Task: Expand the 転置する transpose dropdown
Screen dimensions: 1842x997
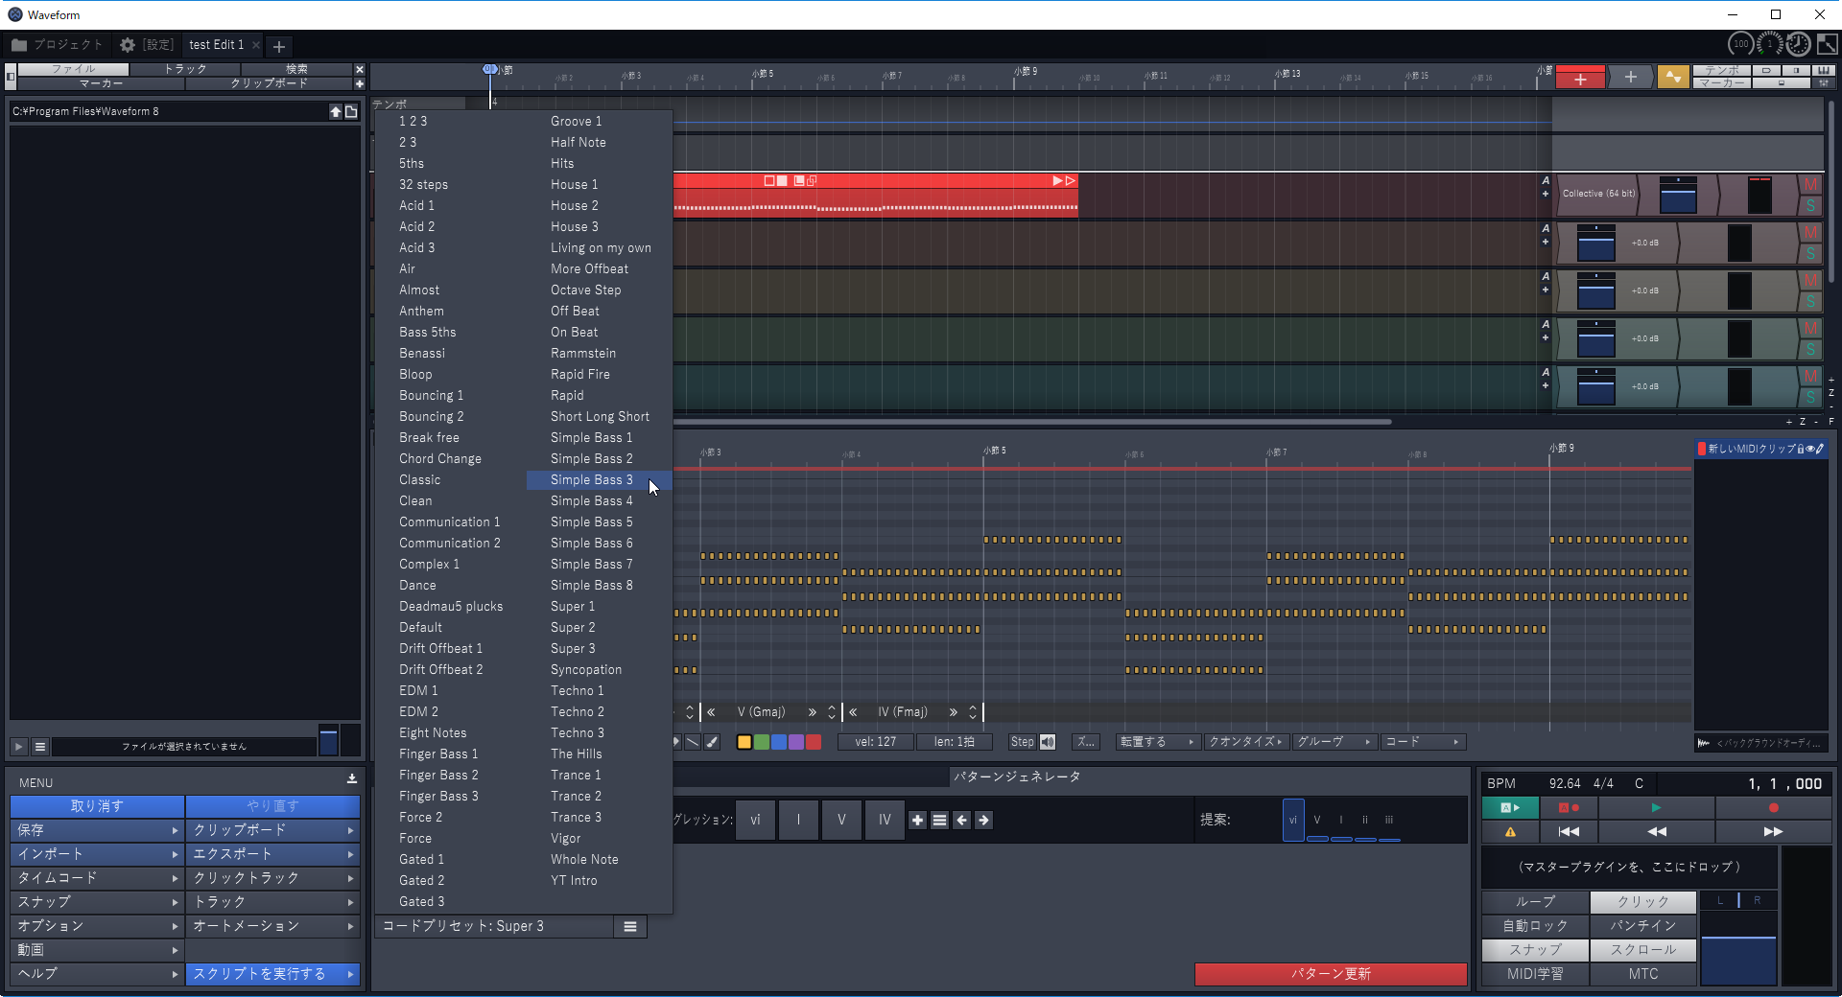Action: point(1157,742)
